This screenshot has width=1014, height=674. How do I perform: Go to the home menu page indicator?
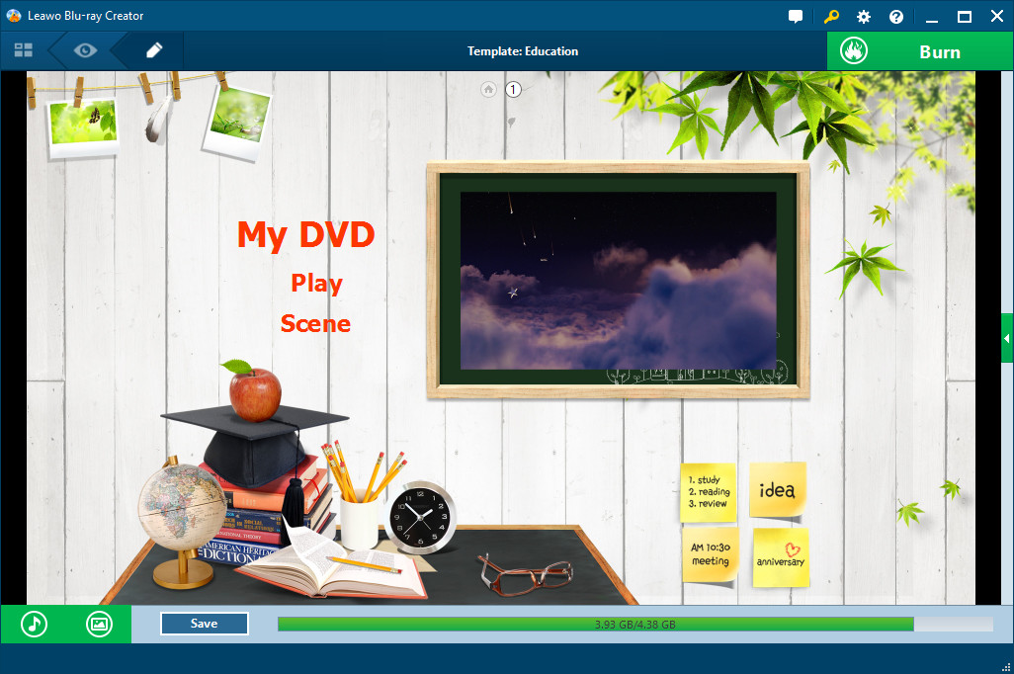tap(488, 90)
